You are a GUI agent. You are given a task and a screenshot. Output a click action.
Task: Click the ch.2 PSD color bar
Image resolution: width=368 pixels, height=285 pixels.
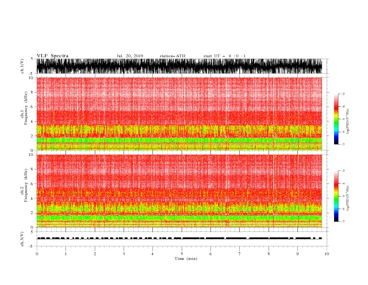[x=336, y=196]
